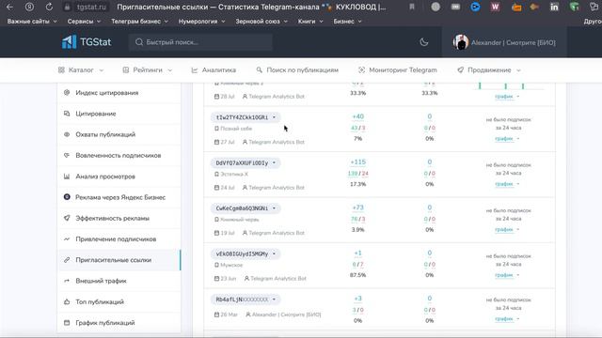Open Поиск по публикациям
The image size is (602, 338).
(297, 70)
